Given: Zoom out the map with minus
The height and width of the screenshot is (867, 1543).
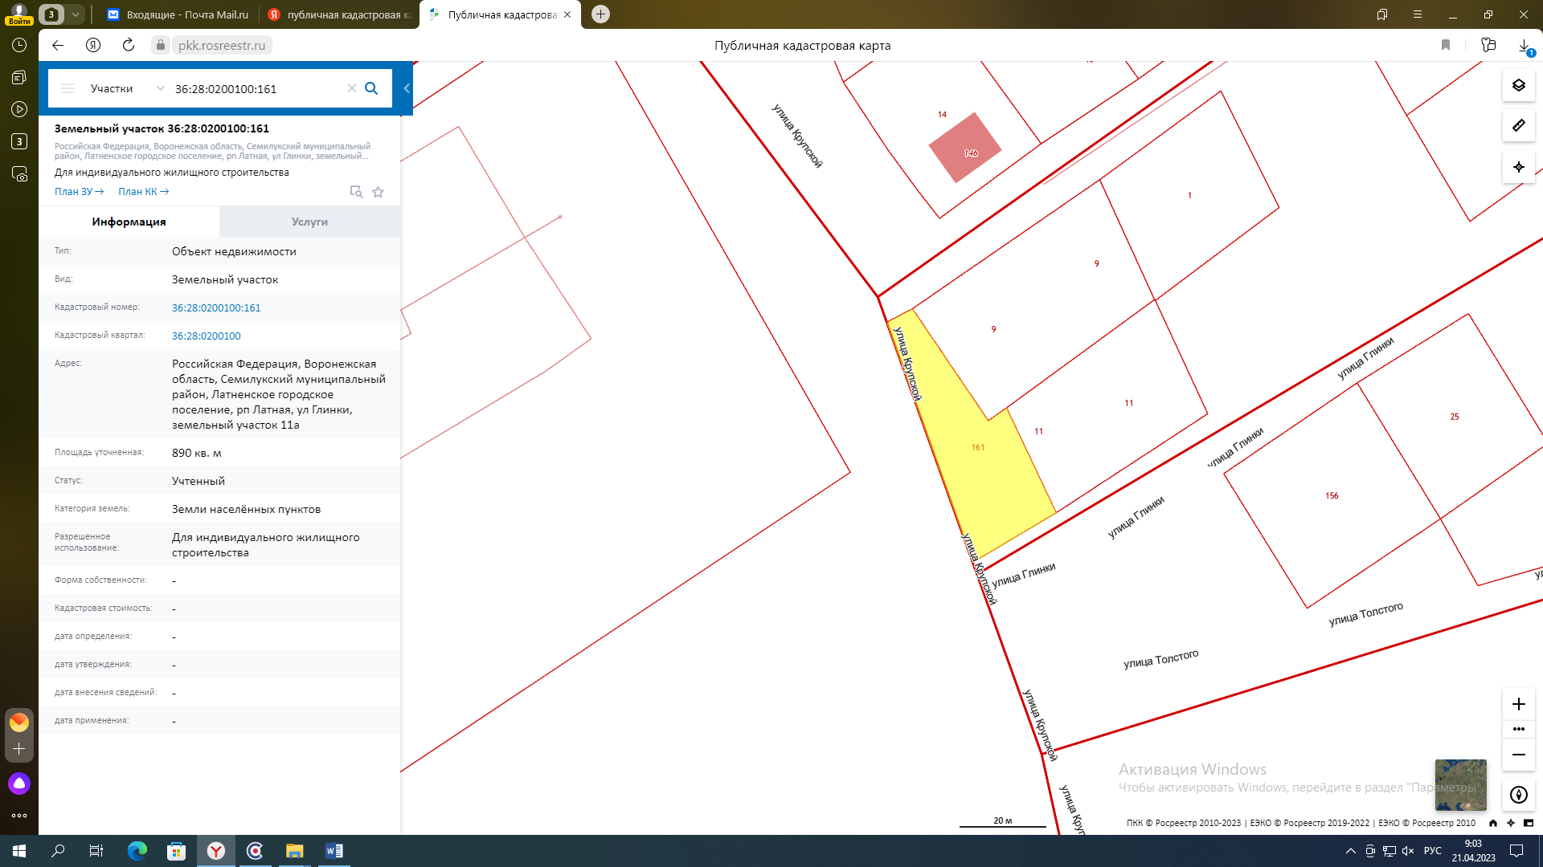Looking at the screenshot, I should (1518, 755).
